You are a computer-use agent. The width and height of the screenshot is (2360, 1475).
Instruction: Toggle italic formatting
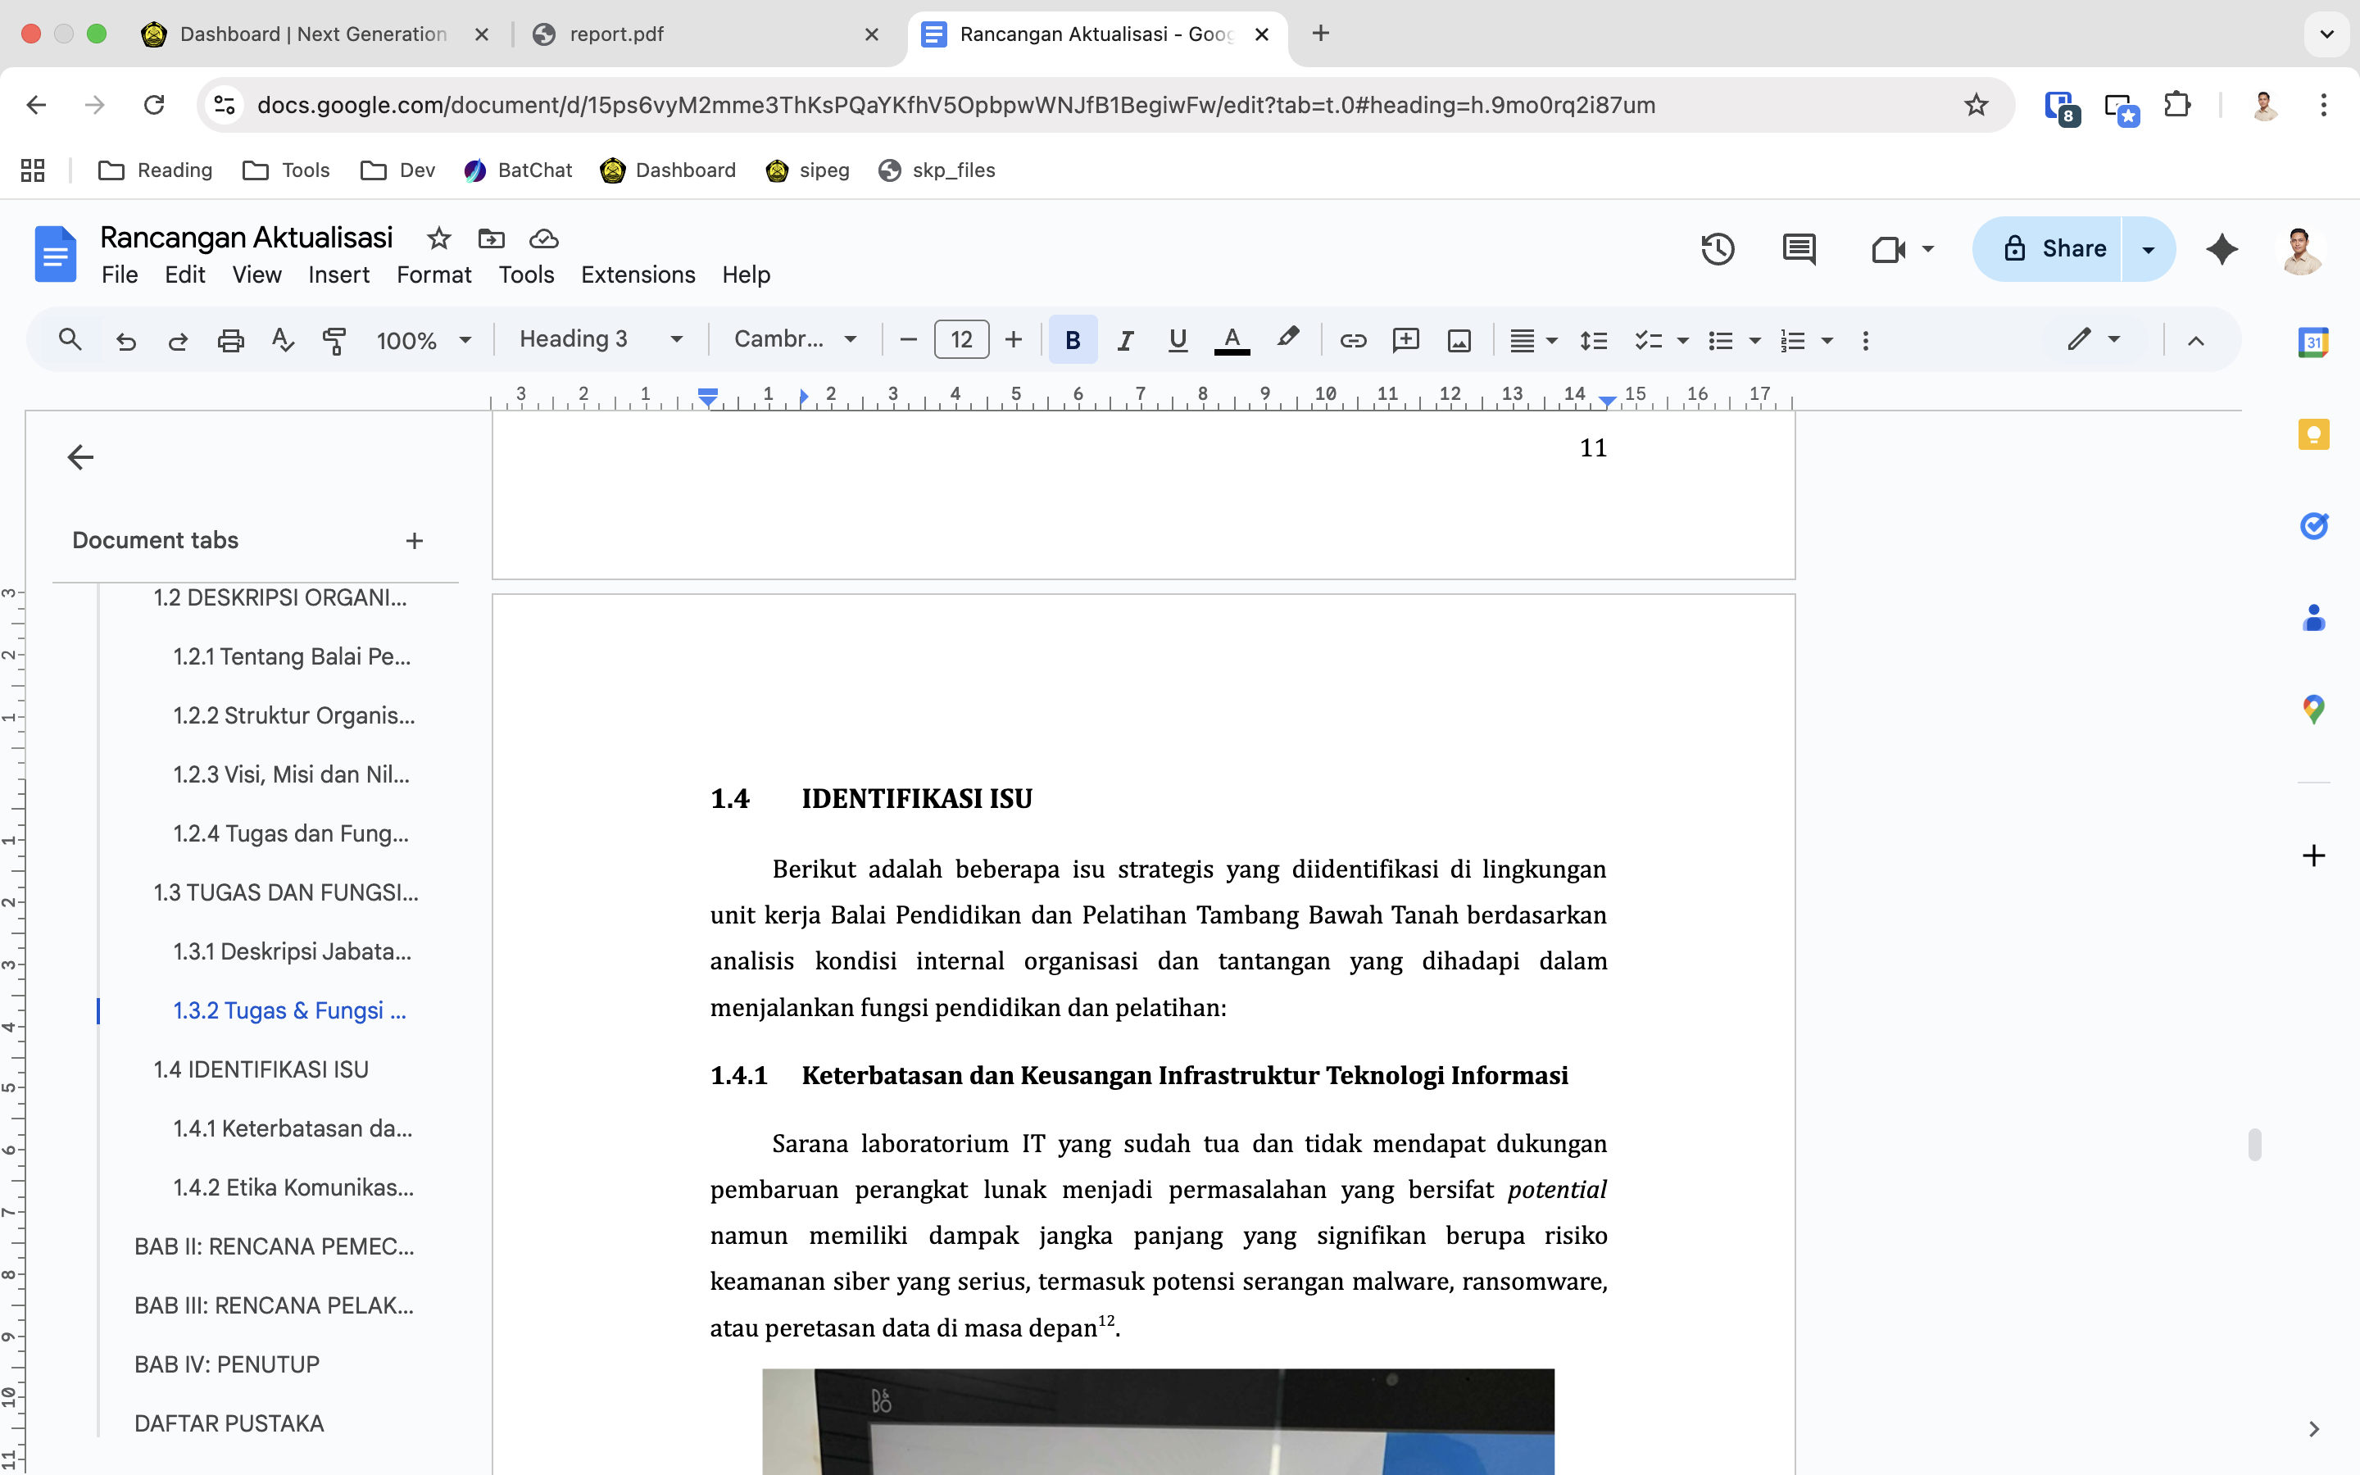pos(1125,339)
